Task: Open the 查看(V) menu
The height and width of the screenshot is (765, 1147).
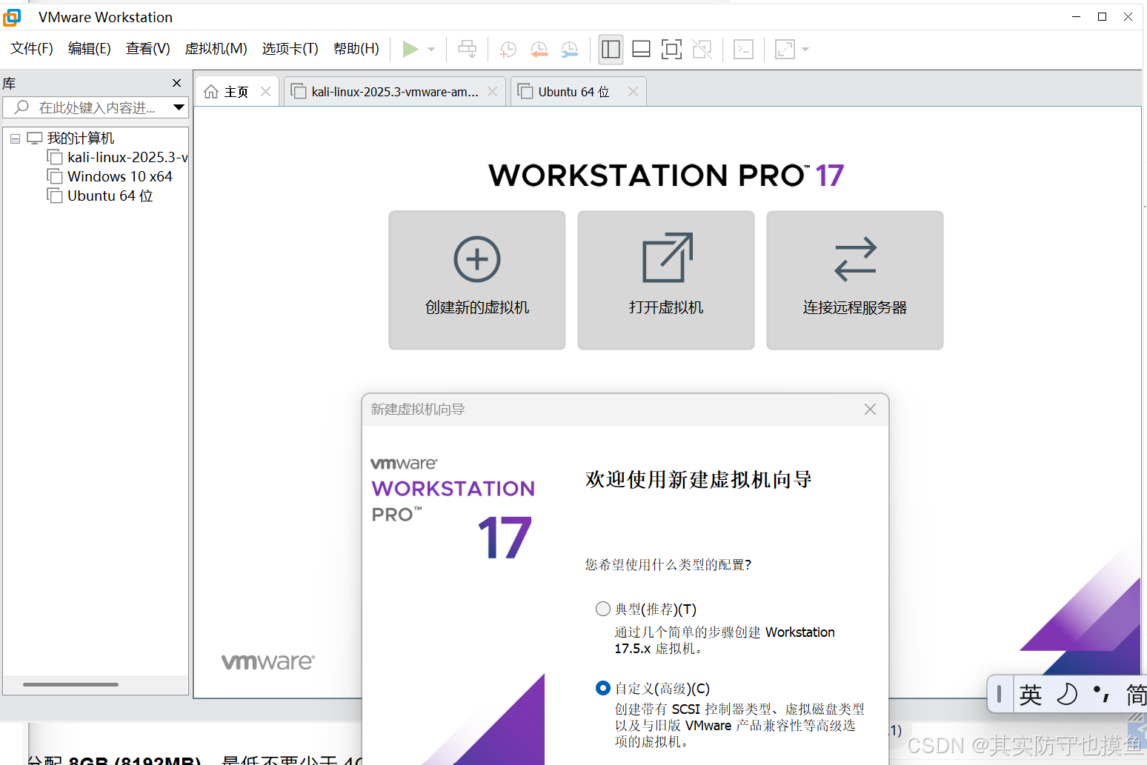Action: [148, 48]
